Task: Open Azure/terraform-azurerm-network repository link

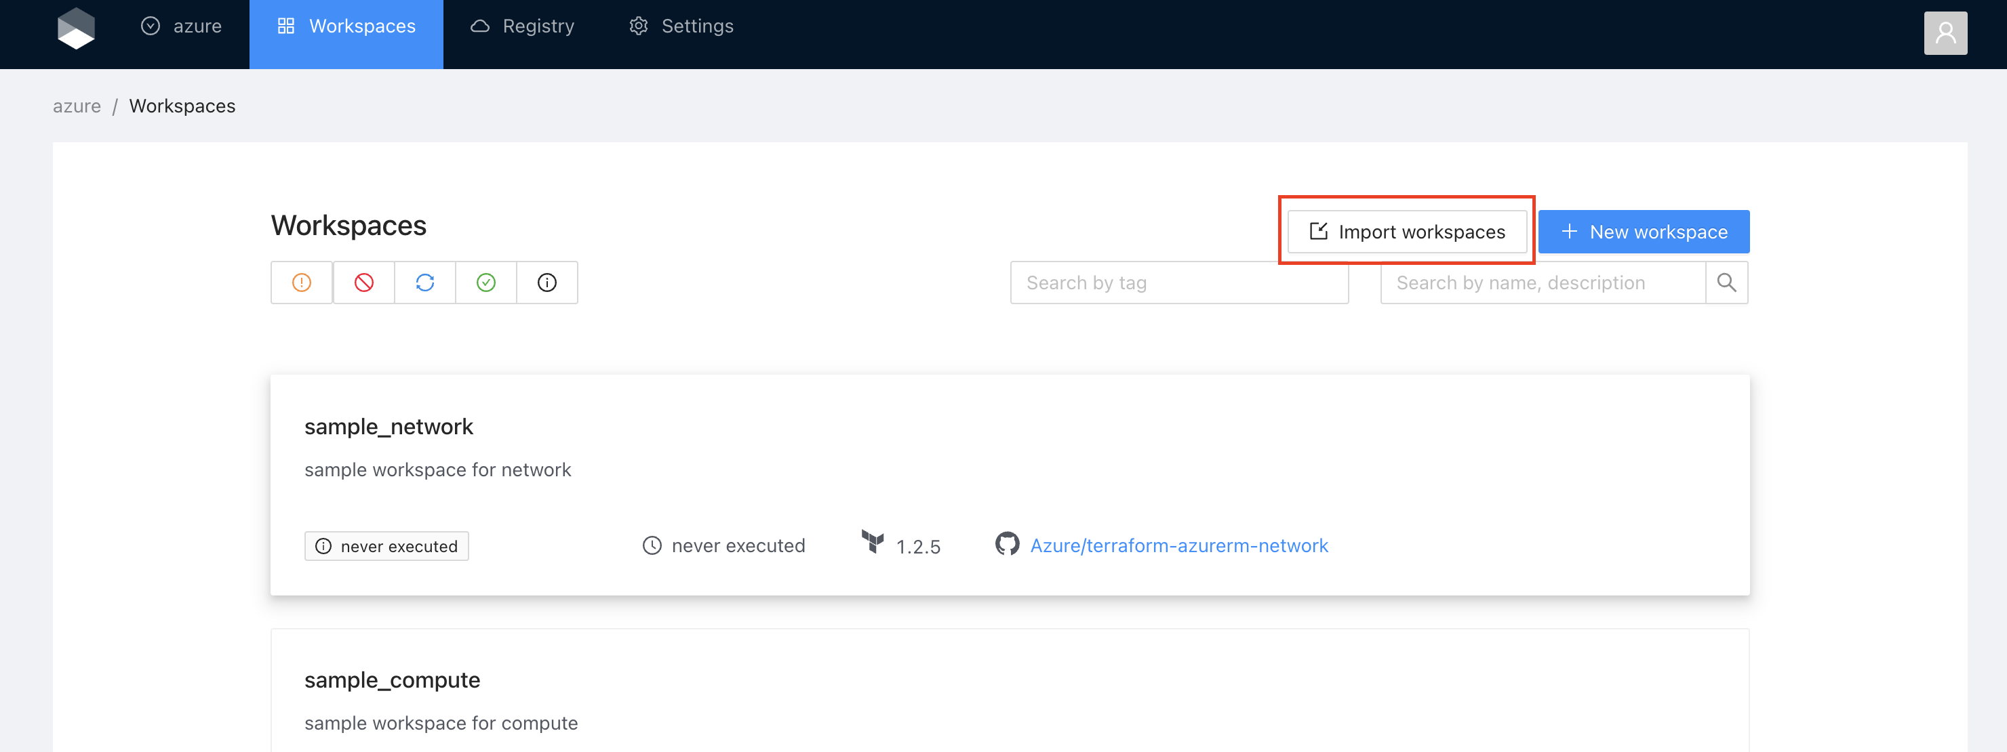Action: pyautogui.click(x=1179, y=545)
